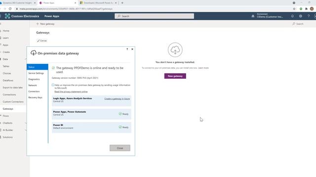Open Tables in the sidebar
Viewport: 316px width, 177px height.
point(6,66)
